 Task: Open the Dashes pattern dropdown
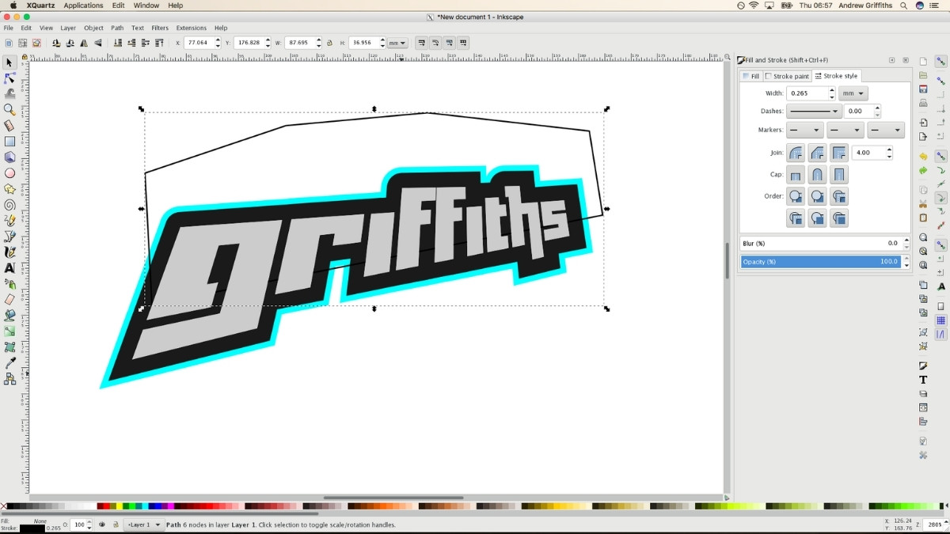[815, 111]
